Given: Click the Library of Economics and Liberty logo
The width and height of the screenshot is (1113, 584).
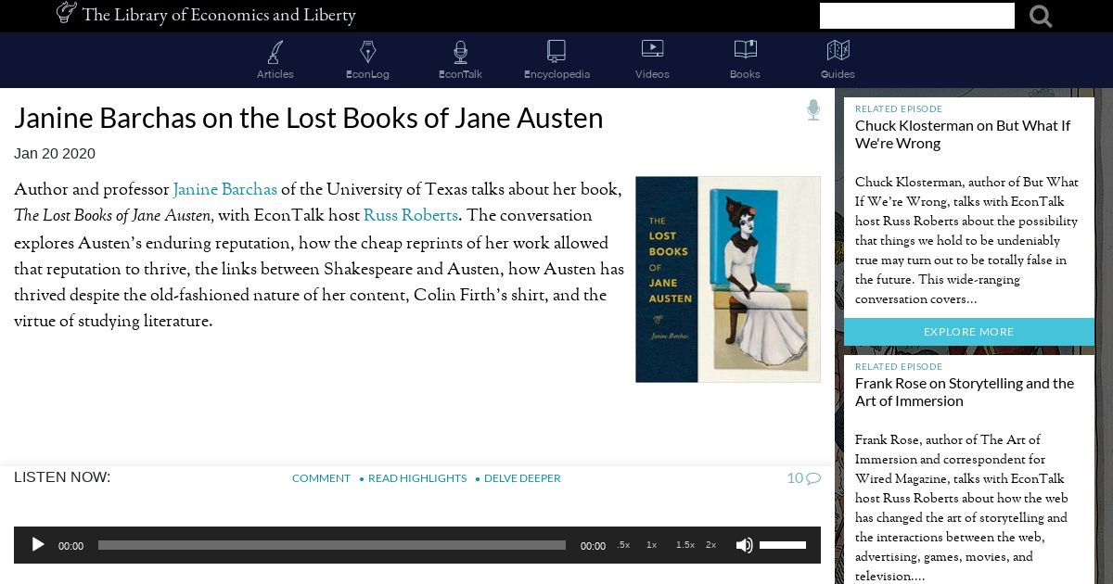Looking at the screenshot, I should [x=206, y=14].
